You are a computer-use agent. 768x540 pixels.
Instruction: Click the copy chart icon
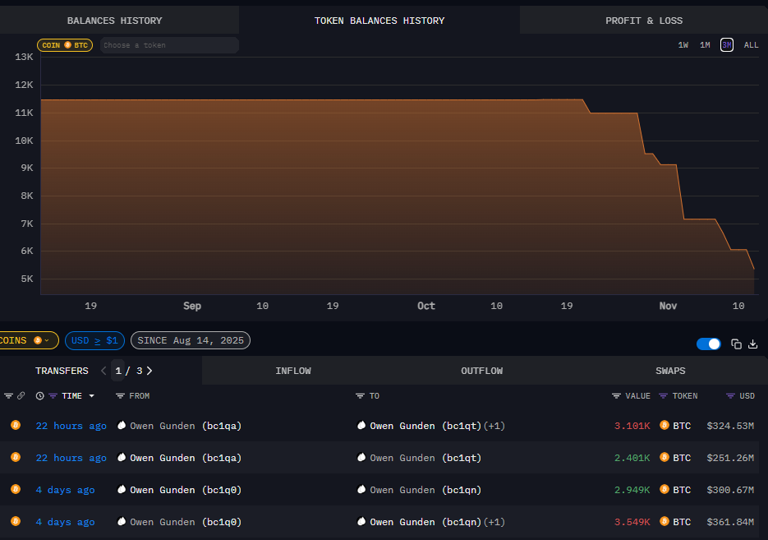[x=736, y=344]
